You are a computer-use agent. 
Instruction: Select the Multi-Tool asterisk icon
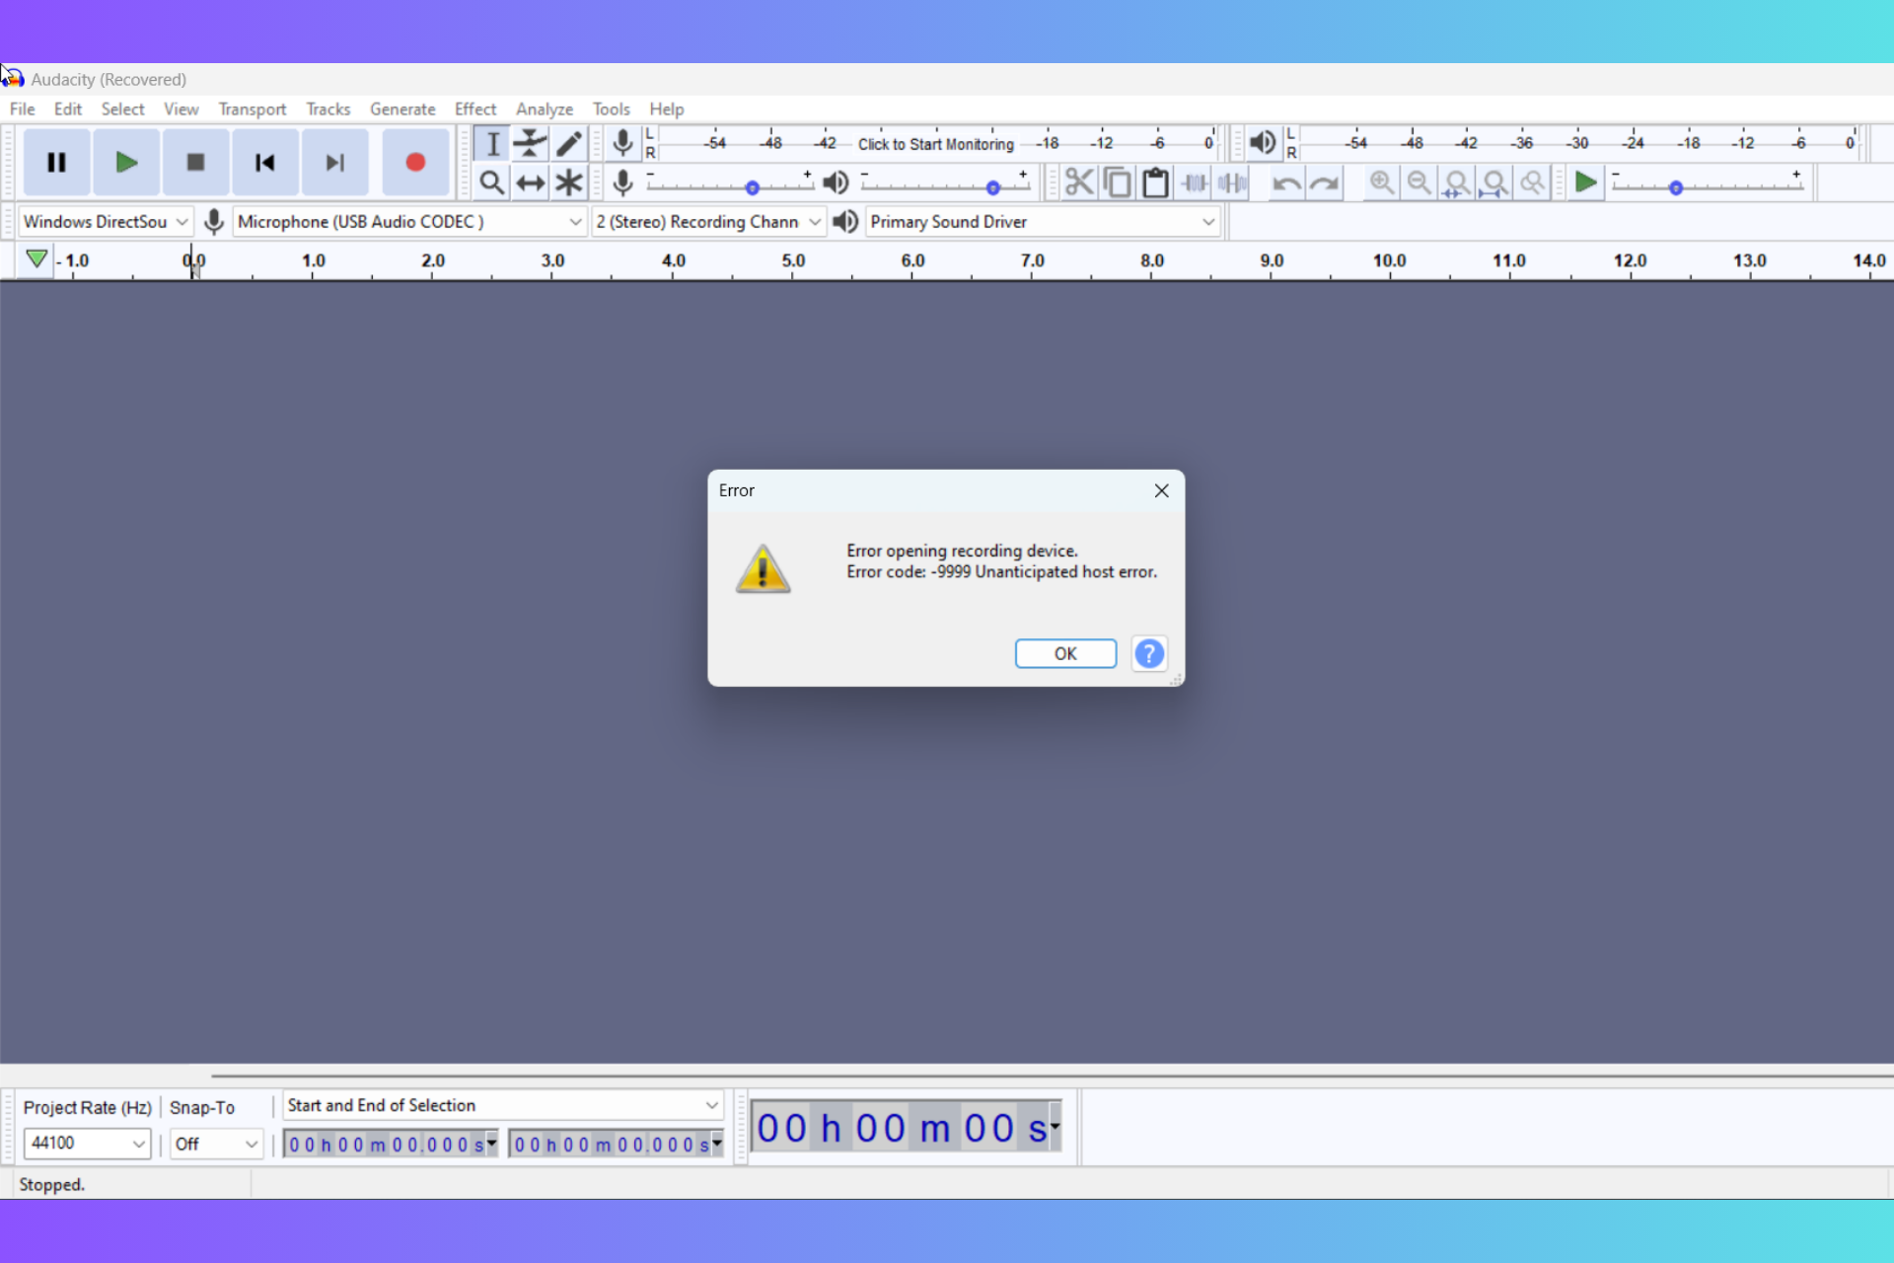tap(568, 183)
